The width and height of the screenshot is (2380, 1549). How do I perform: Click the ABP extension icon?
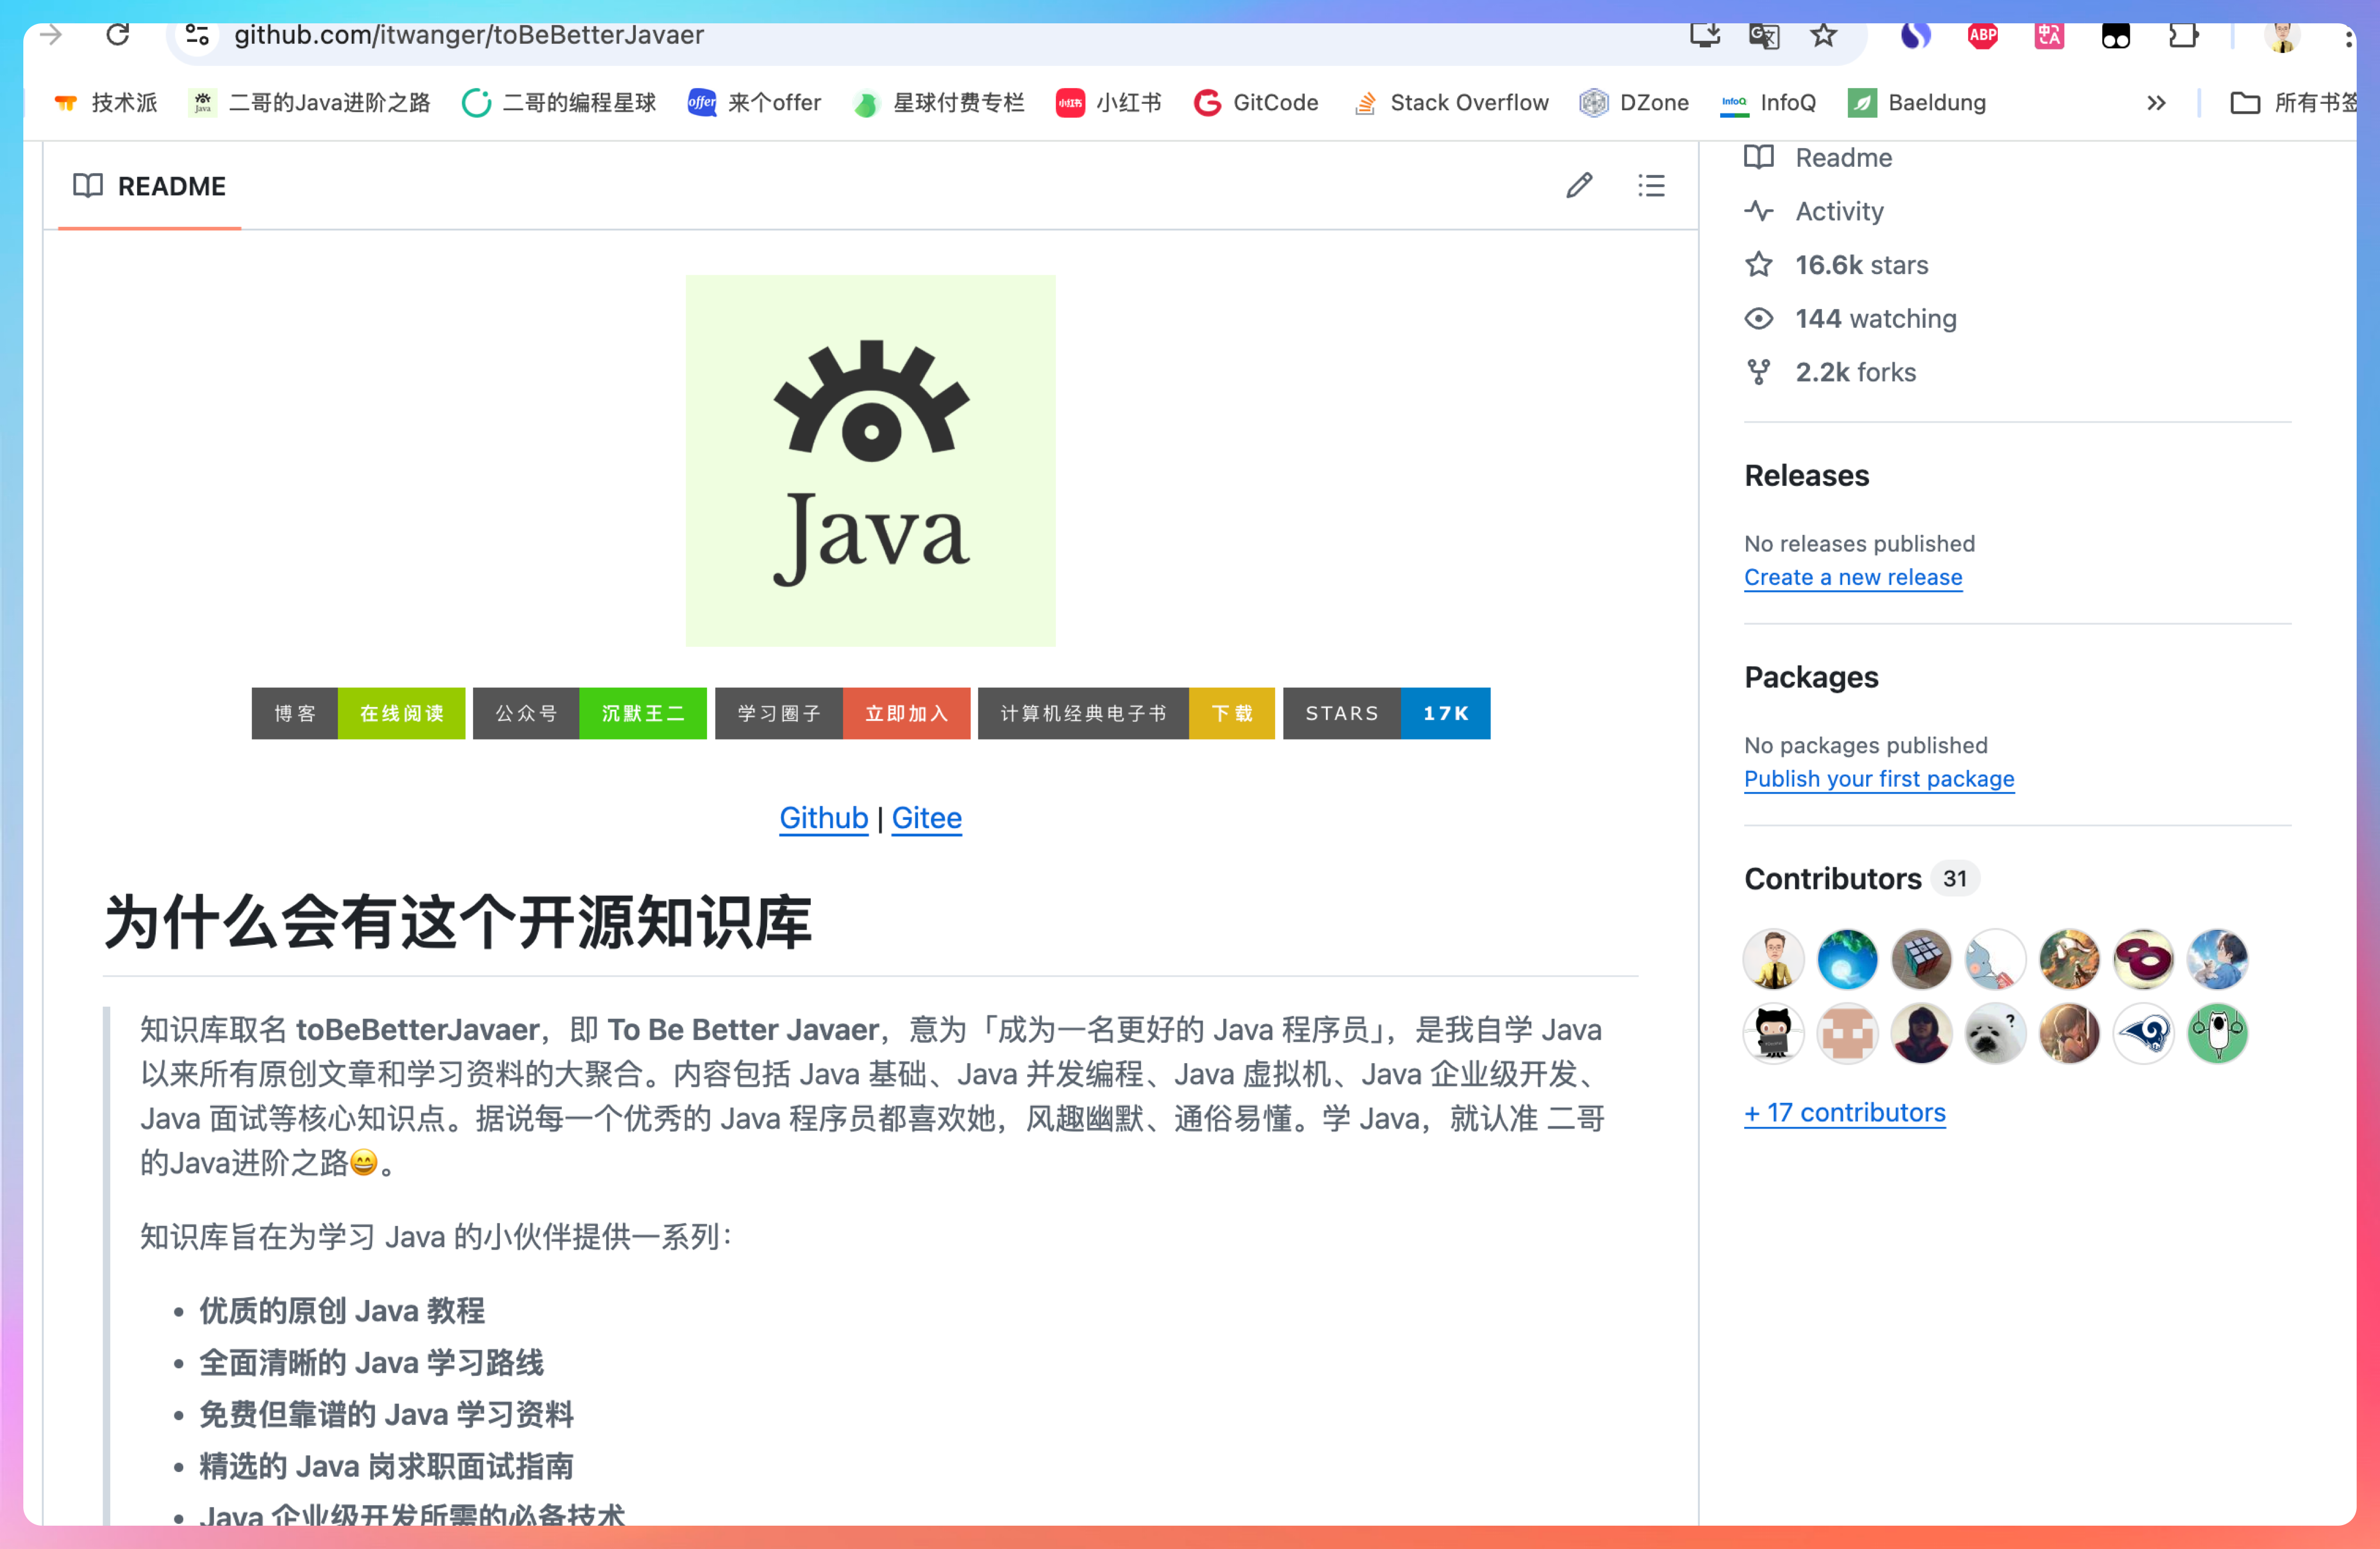(x=1982, y=35)
